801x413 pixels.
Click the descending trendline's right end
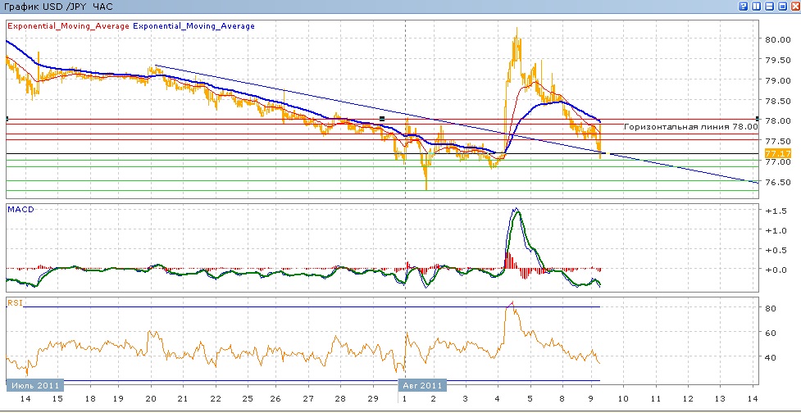755,182
